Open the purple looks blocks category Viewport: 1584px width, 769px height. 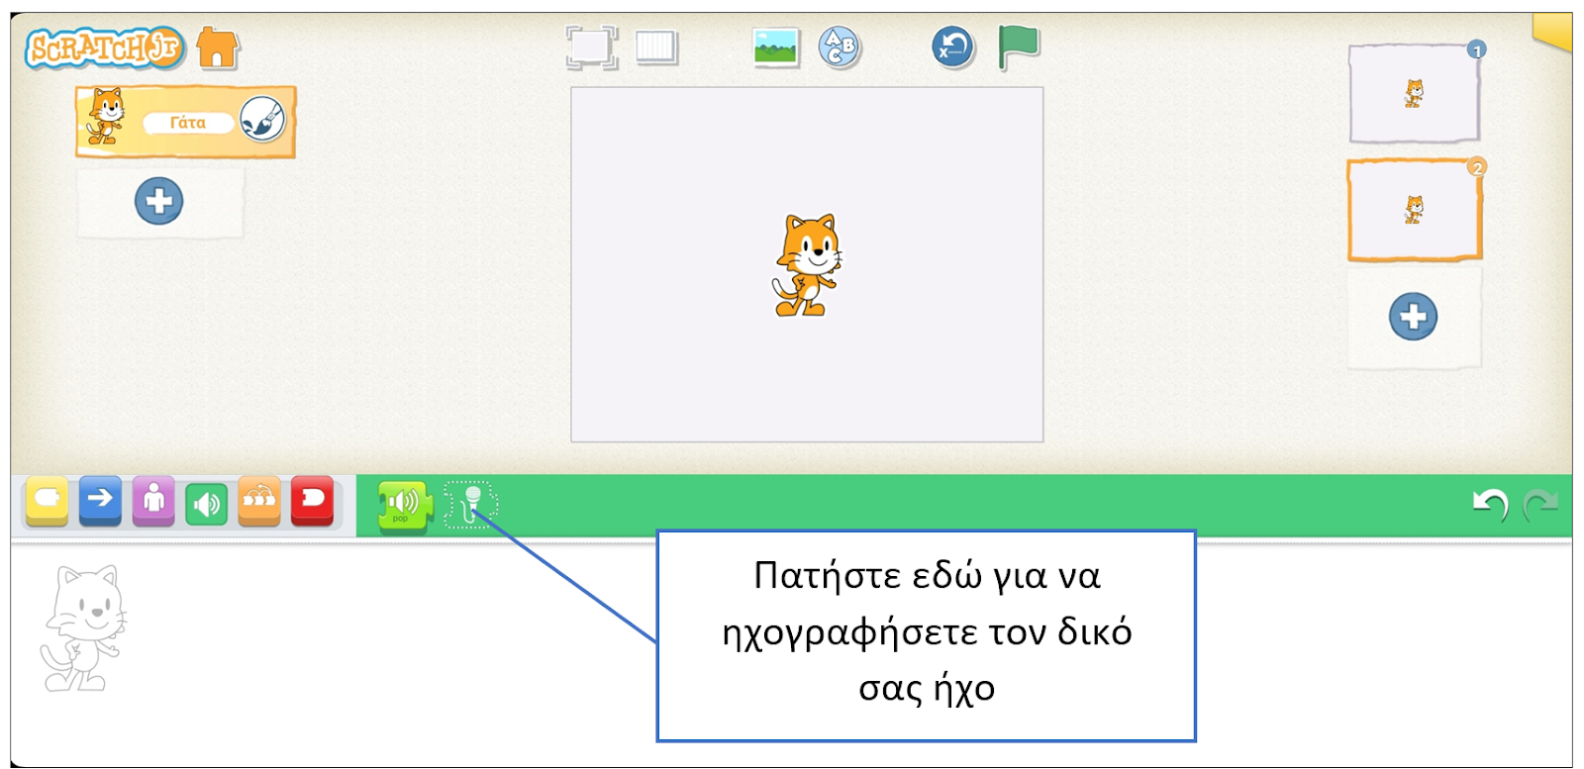(153, 501)
